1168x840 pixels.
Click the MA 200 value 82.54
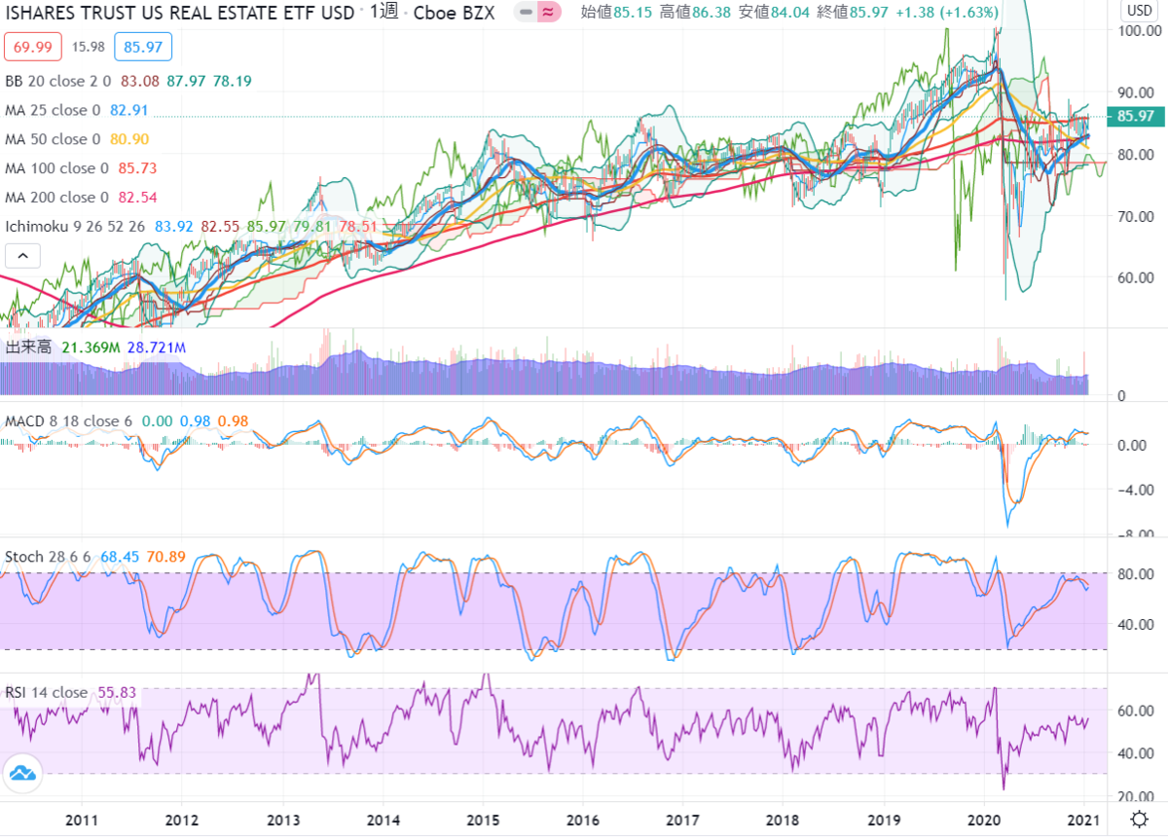click(138, 198)
